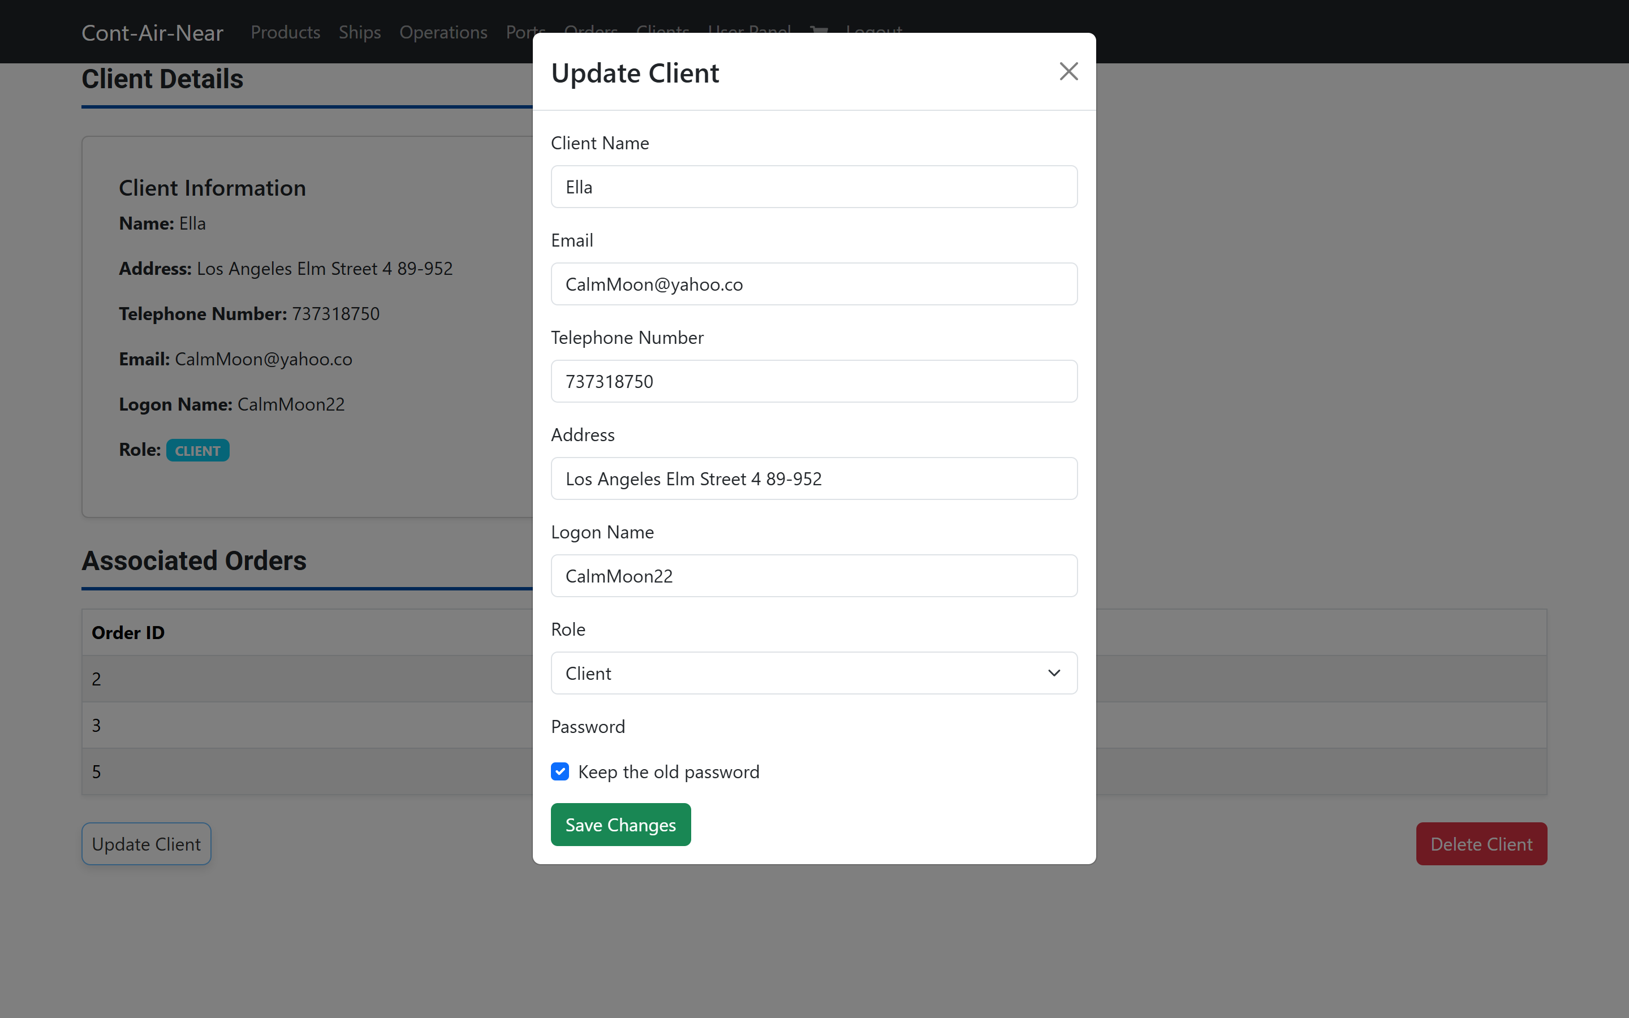This screenshot has width=1629, height=1018.
Task: Close the Update Client dialog with the X icon
Action: tap(1068, 71)
